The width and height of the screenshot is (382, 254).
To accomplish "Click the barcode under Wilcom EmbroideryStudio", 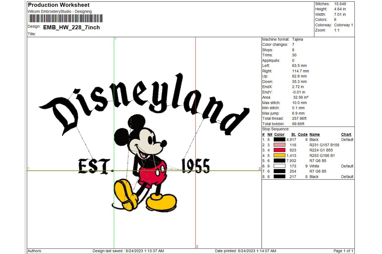I will click(66, 18).
